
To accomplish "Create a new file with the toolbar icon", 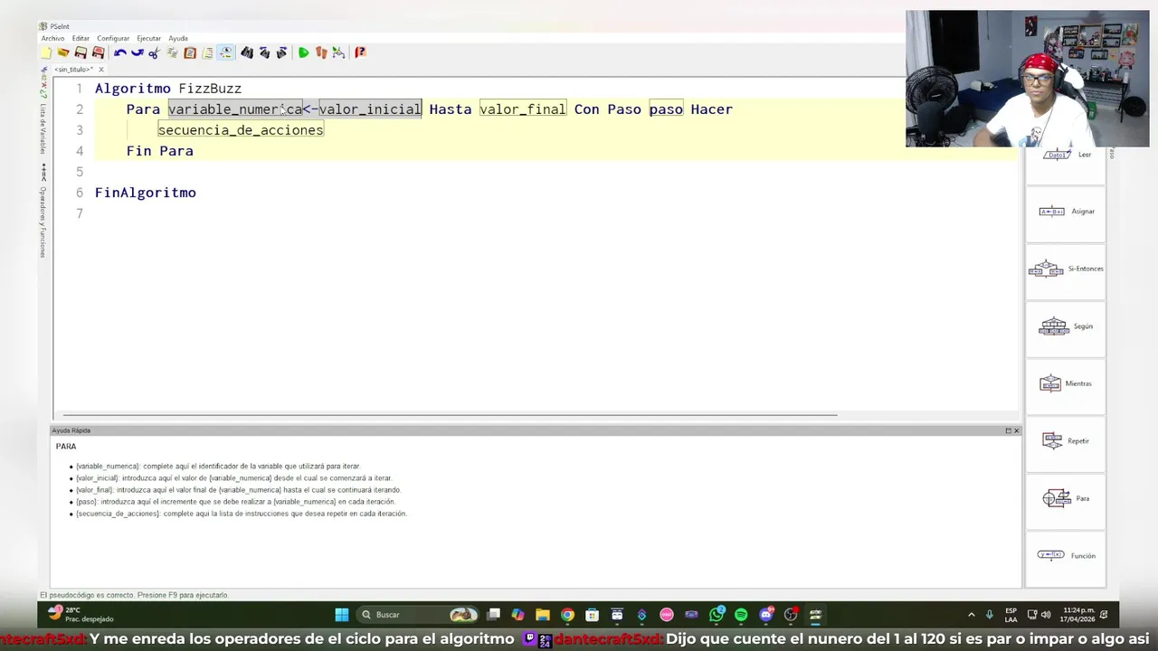I will point(46,52).
